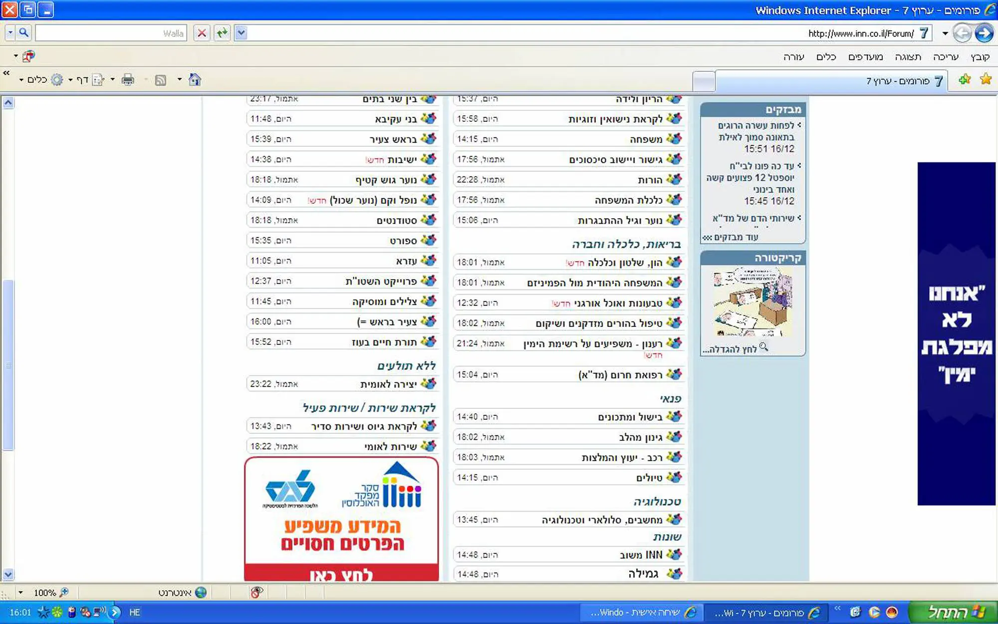Open the Page (דף) toolbar dropdown
Screen dimensions: 998x624
[82, 80]
